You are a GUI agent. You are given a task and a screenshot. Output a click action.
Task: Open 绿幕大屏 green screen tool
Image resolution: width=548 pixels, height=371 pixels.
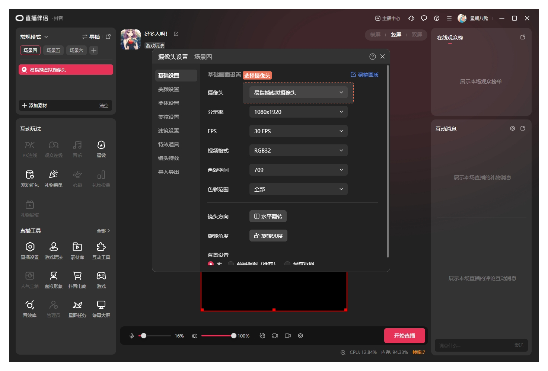pyautogui.click(x=101, y=309)
